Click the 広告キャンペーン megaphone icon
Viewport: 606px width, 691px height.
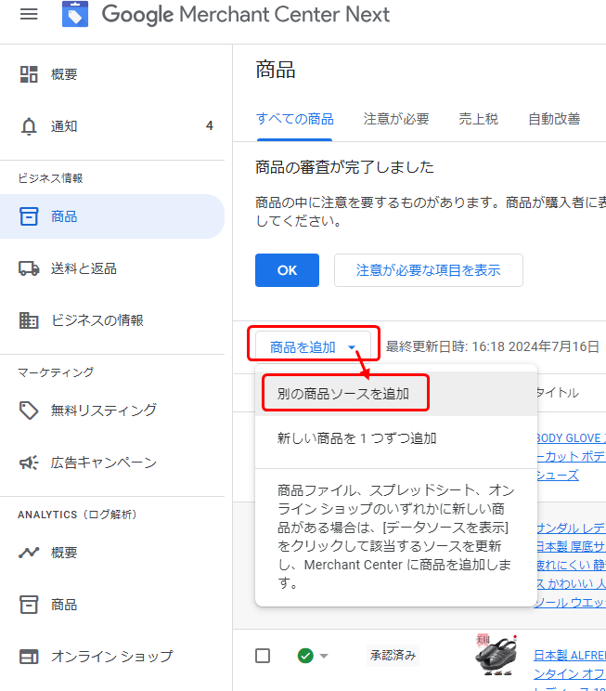point(29,463)
